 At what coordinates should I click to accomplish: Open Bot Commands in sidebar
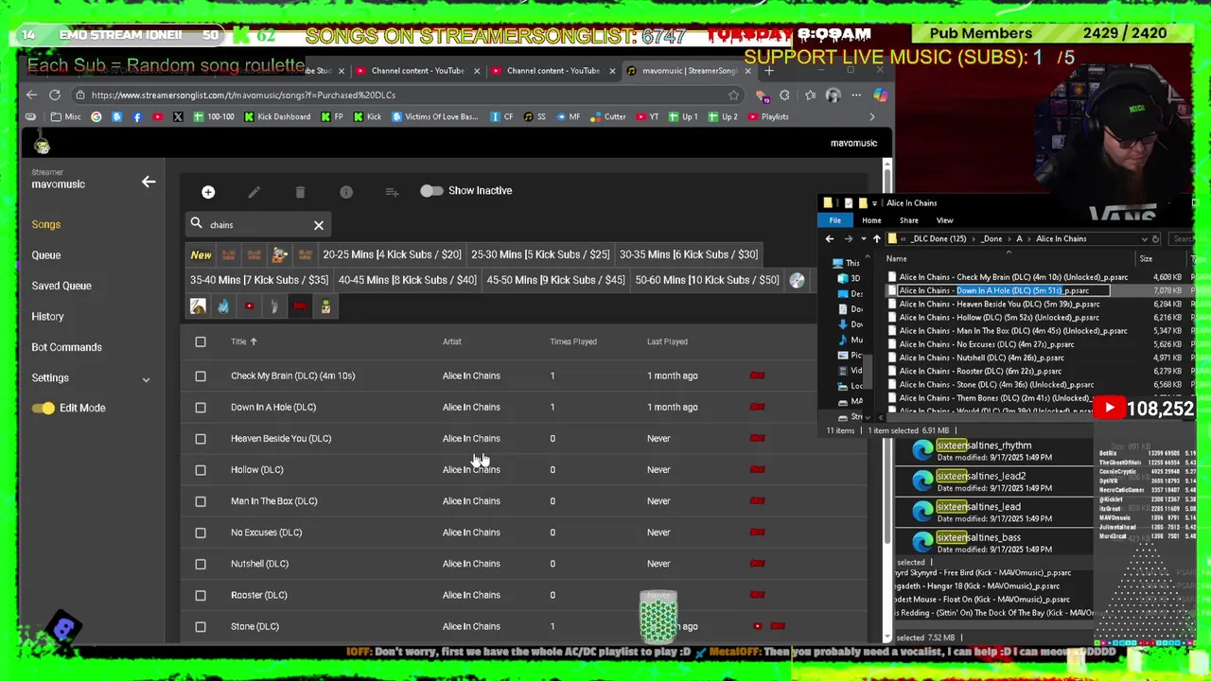click(66, 347)
